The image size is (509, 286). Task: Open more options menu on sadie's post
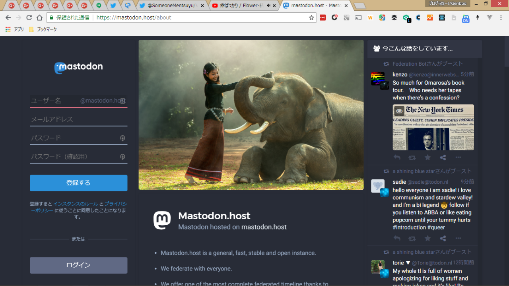pos(458,238)
